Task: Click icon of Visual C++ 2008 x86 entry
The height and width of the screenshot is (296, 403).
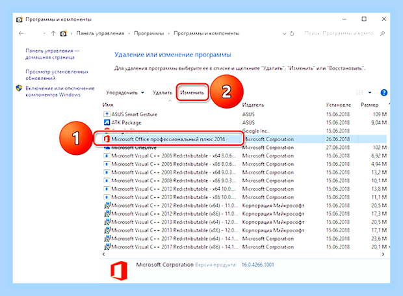Action: pyautogui.click(x=107, y=180)
